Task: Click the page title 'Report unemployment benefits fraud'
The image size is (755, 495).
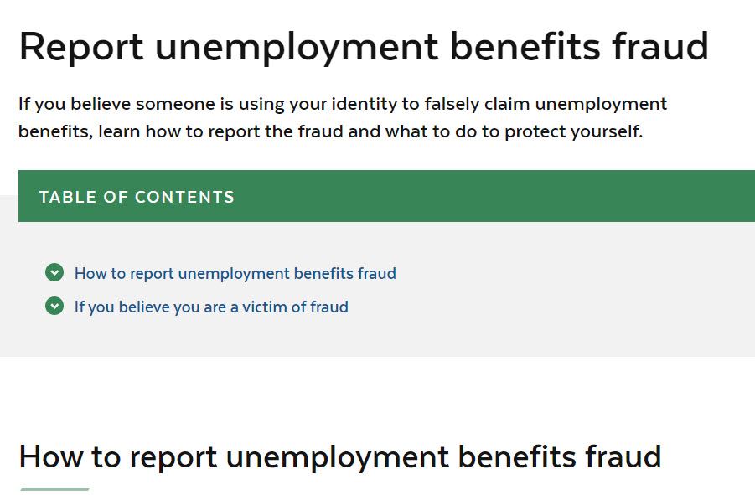Action: 363,46
